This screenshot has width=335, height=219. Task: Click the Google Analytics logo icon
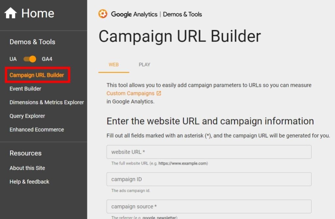(103, 14)
